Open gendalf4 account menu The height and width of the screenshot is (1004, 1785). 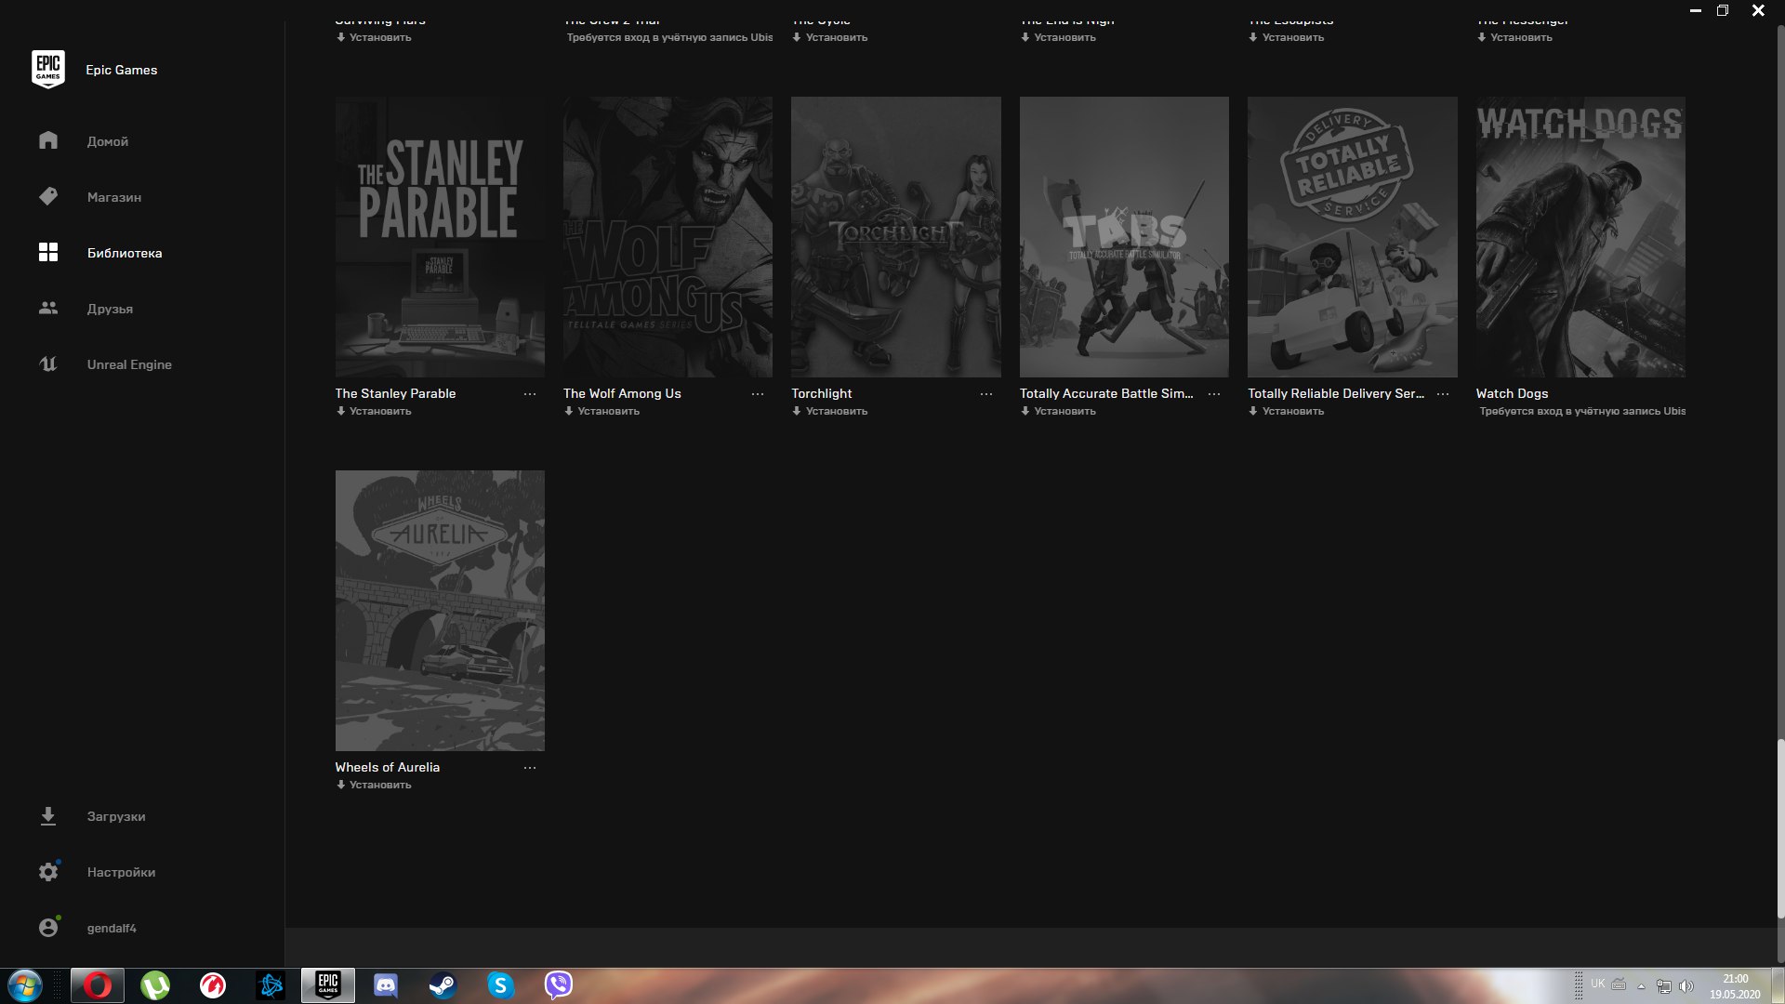coord(112,928)
